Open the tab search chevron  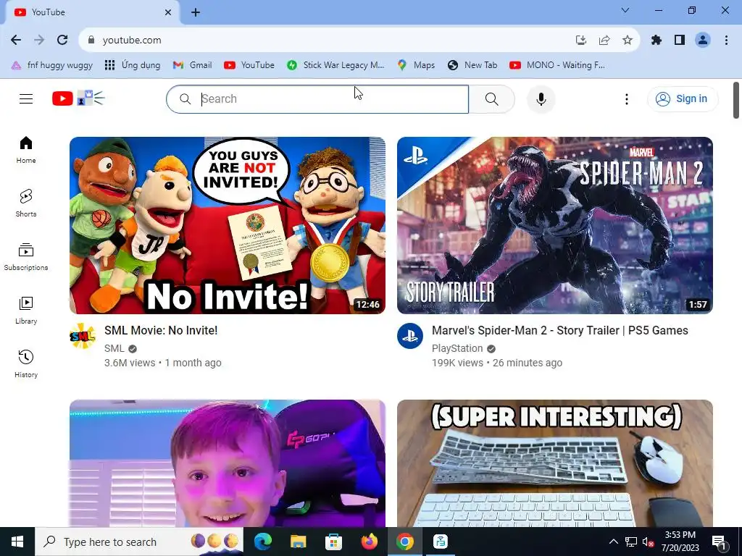click(625, 10)
